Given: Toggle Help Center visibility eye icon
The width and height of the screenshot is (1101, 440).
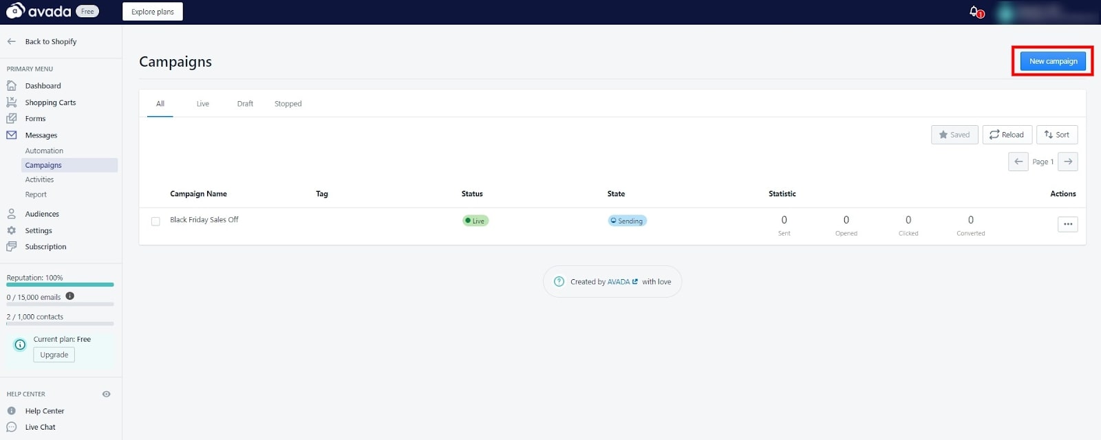Looking at the screenshot, I should 106,394.
